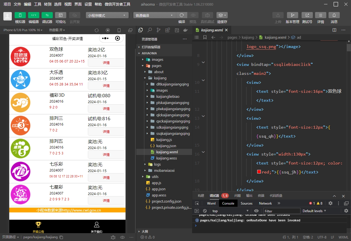This screenshot has height=241, width=351.
Task: Expand the 打开的编辑器 section
Action: click(164, 47)
